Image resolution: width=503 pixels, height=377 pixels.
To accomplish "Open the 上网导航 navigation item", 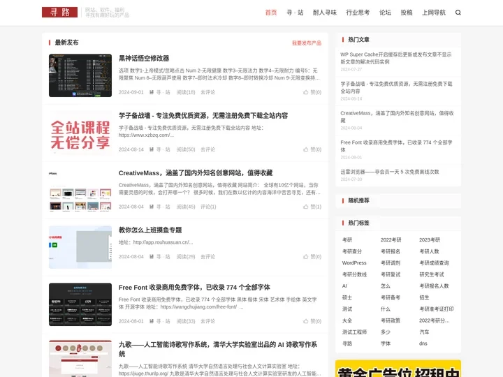I will click(x=433, y=13).
